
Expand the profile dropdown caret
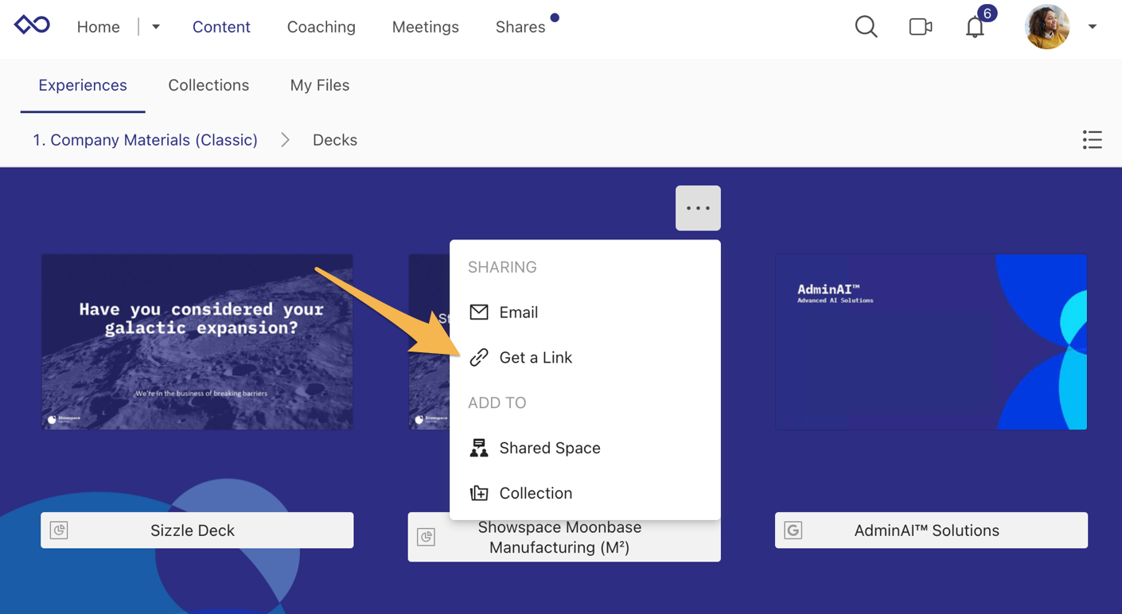tap(1093, 27)
